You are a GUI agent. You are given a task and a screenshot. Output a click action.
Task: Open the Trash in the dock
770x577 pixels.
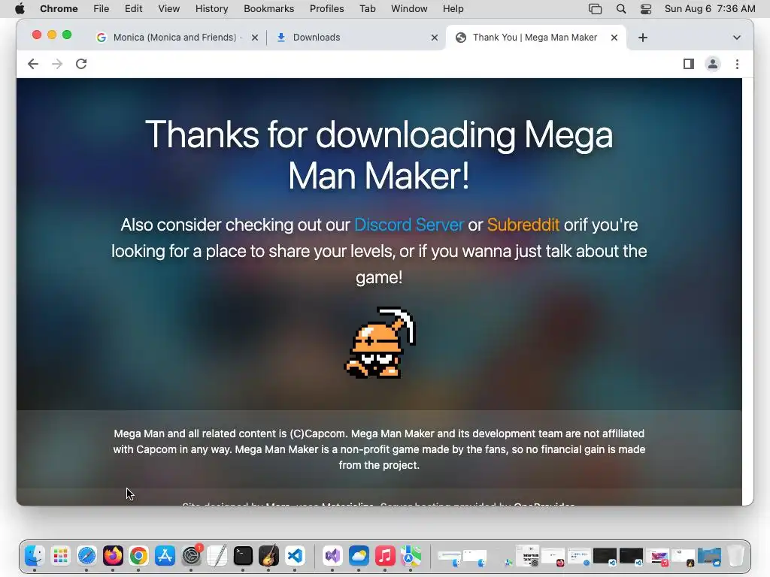[735, 556]
